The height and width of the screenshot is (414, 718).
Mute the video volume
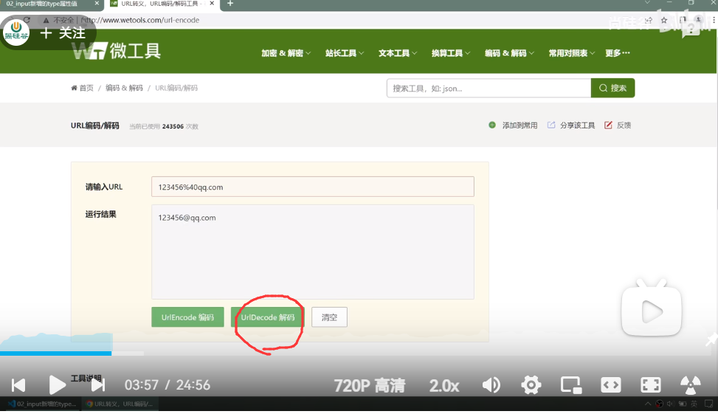pos(491,385)
